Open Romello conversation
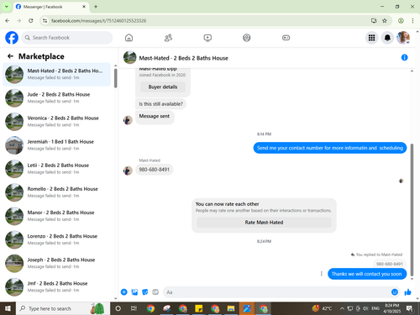This screenshot has height=315, width=420. tap(56, 192)
